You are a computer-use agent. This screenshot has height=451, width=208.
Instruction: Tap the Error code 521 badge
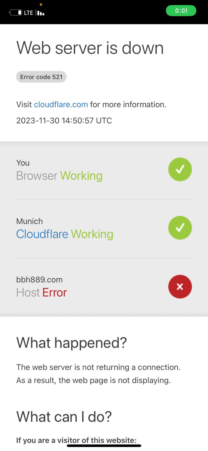tap(41, 77)
